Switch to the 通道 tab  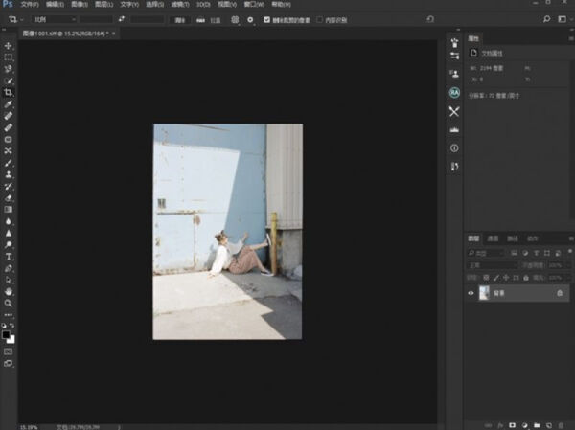tap(493, 238)
